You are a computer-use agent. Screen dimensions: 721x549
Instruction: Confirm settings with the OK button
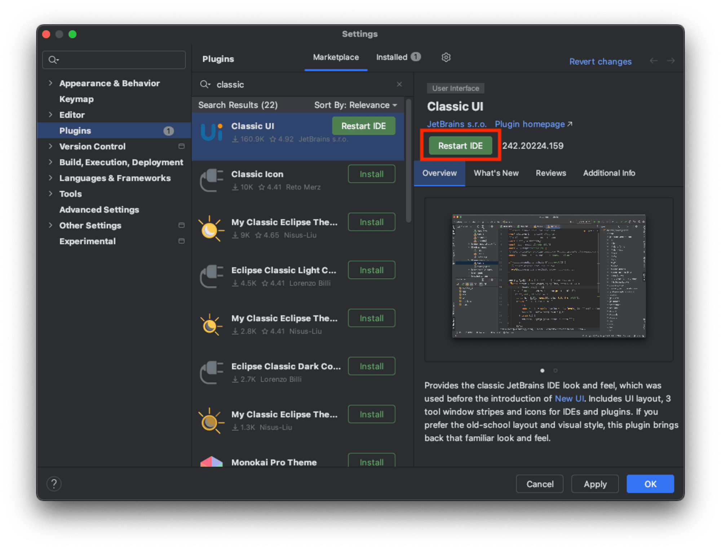tap(650, 484)
